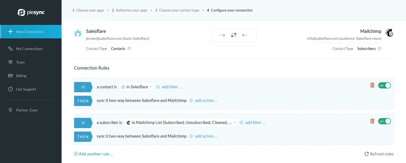Click help icon next to Subscribers type
The height and width of the screenshot is (163, 406).
[x=379, y=48]
